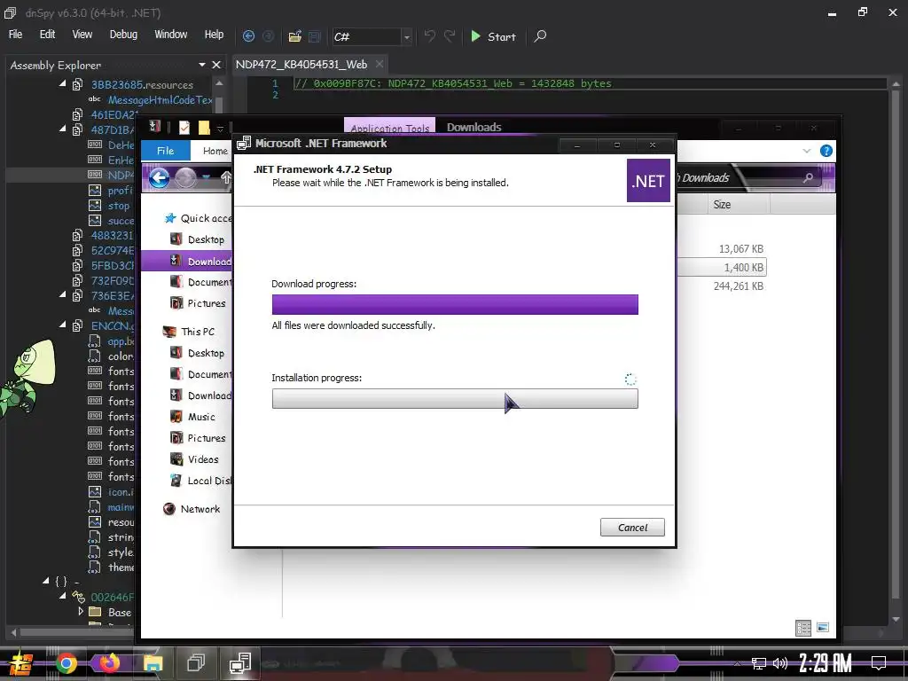The image size is (908, 681).
Task: Click the Redo toolbar icon
Action: click(x=450, y=35)
